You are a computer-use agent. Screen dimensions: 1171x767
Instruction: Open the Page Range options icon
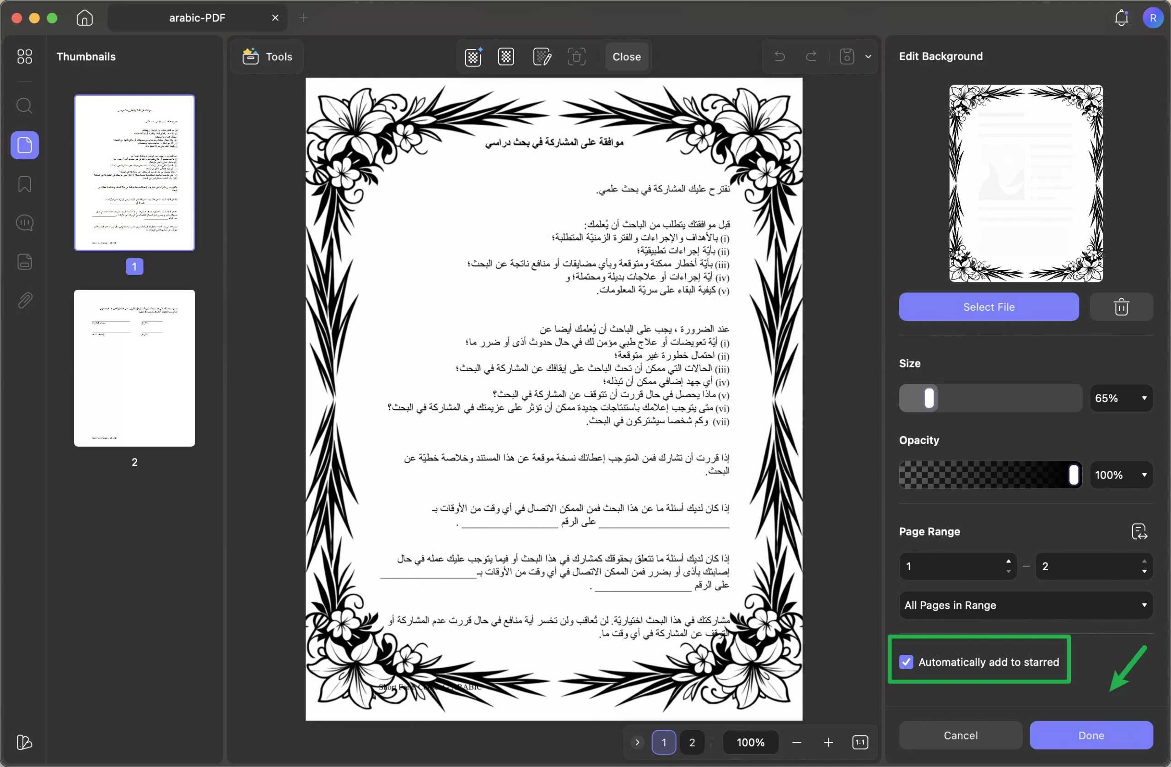1140,531
